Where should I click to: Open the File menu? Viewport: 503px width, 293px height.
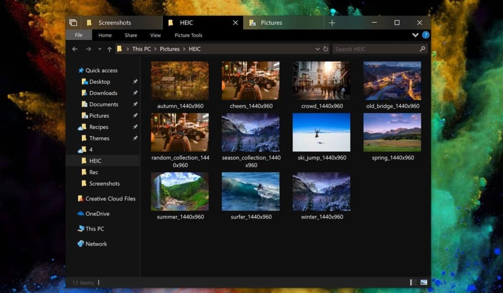(x=79, y=35)
